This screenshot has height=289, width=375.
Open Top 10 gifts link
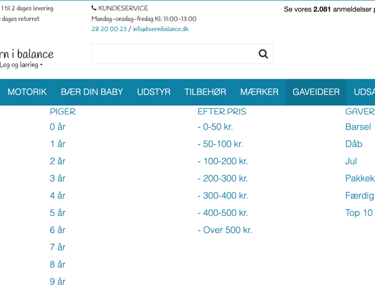[x=359, y=213]
